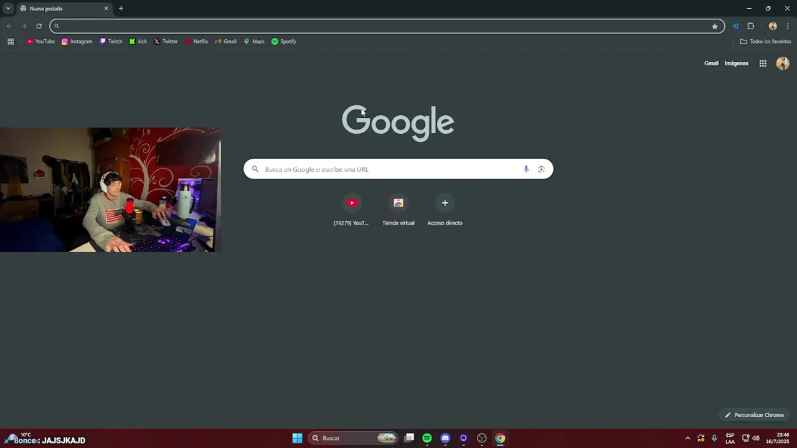Open the Netflix bookmark
The height and width of the screenshot is (448, 797).
tap(196, 42)
